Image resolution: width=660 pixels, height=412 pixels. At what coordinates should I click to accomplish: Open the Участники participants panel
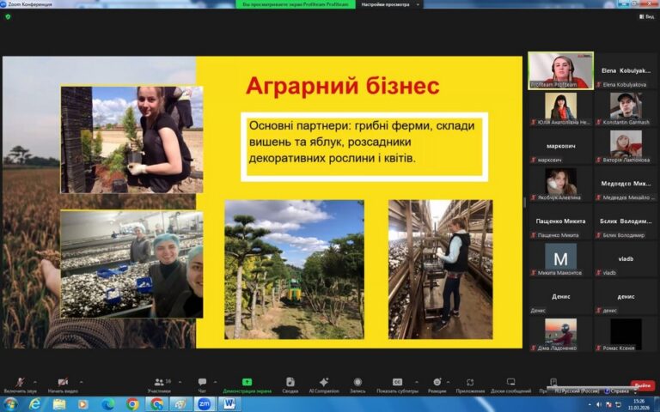tap(159, 383)
